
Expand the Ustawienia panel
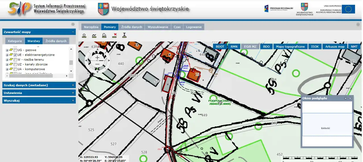click(x=73, y=93)
